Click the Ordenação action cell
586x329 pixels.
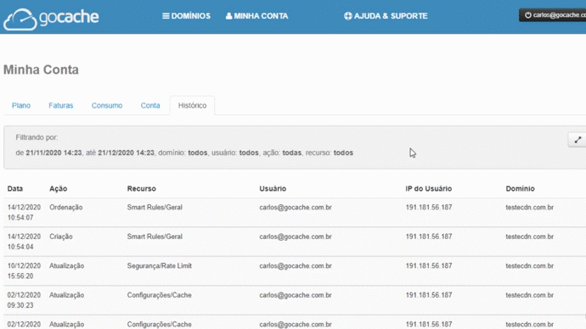(x=66, y=208)
